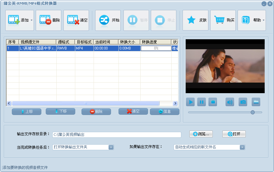
Task: Click the horizontal scrollbar thumb in list
Action: tap(86, 103)
